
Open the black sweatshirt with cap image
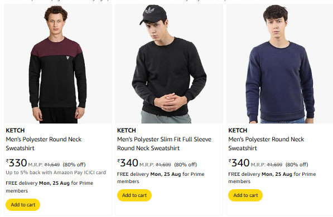169,64
